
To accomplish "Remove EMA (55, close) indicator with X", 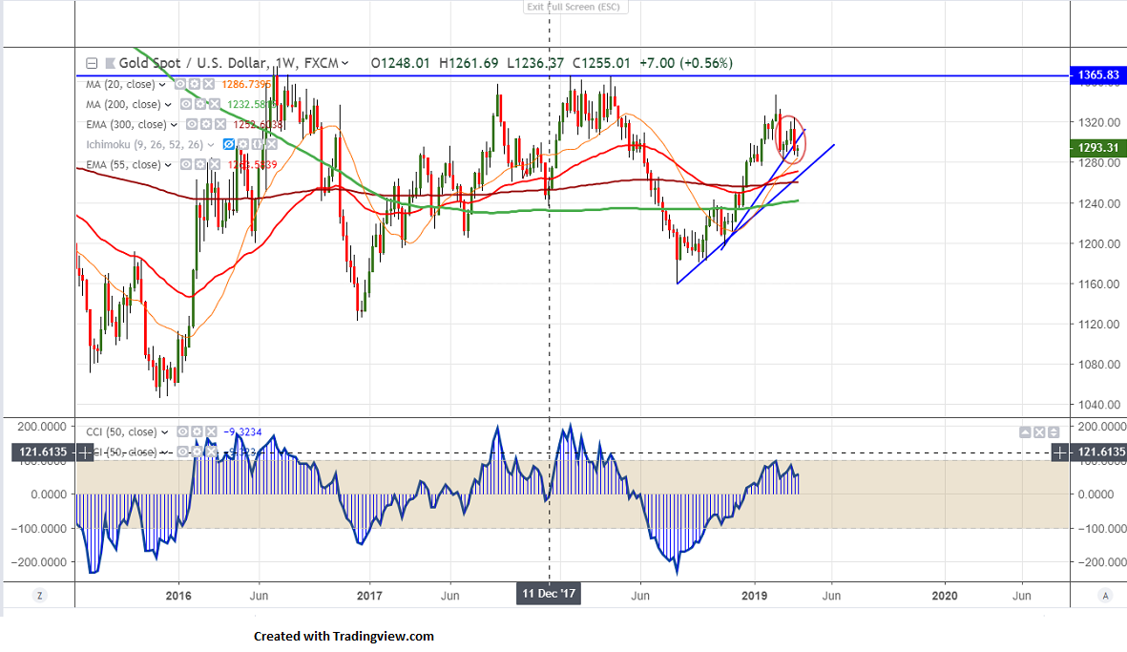I will pyautogui.click(x=214, y=164).
